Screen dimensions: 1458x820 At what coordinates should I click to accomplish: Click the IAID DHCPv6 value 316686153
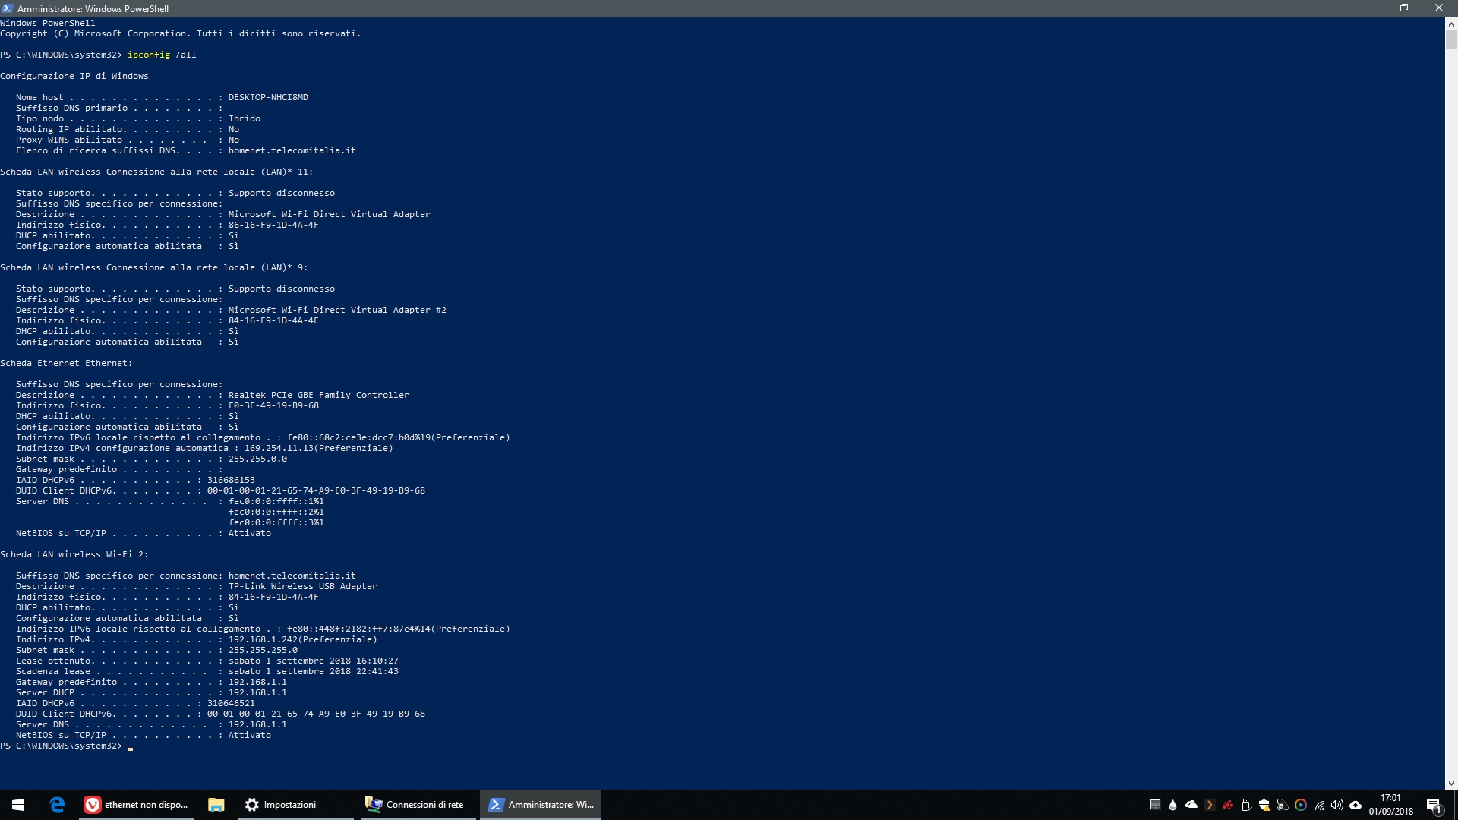(231, 480)
